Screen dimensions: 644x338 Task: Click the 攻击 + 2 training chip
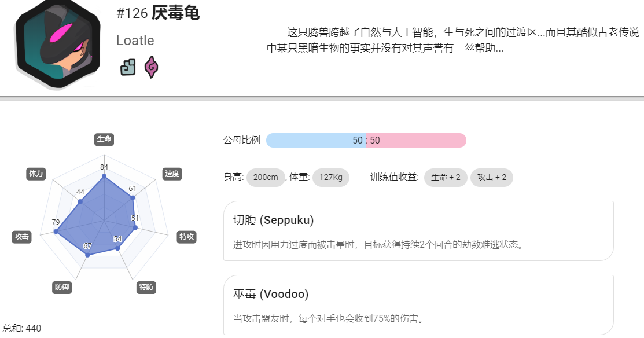tap(492, 178)
